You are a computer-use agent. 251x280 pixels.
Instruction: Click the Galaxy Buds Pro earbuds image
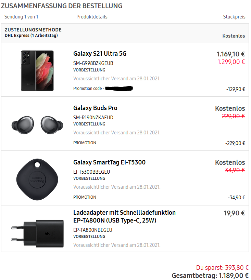coord(37,125)
